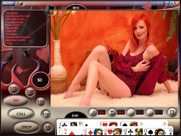Click the empty price display beside film strip

tap(159, 112)
